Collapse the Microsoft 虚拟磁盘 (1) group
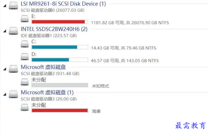Viewport: 208px width, 134px height. tap(5, 94)
